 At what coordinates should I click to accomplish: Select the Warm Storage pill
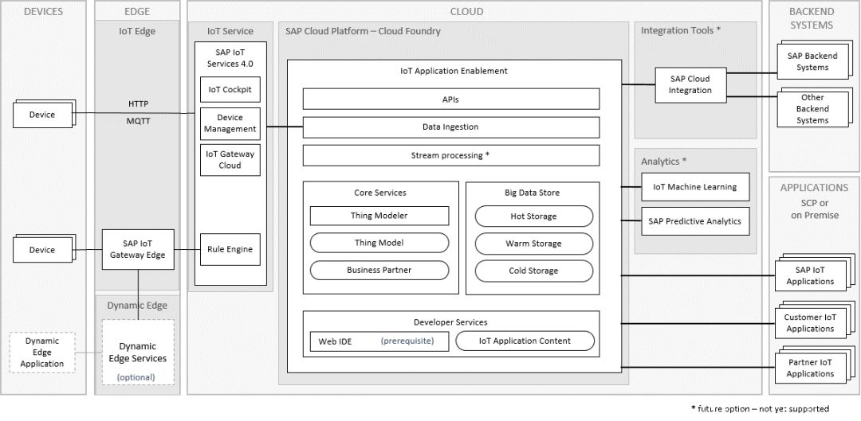[533, 244]
